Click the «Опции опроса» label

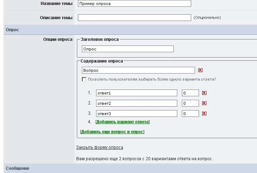(x=58, y=39)
